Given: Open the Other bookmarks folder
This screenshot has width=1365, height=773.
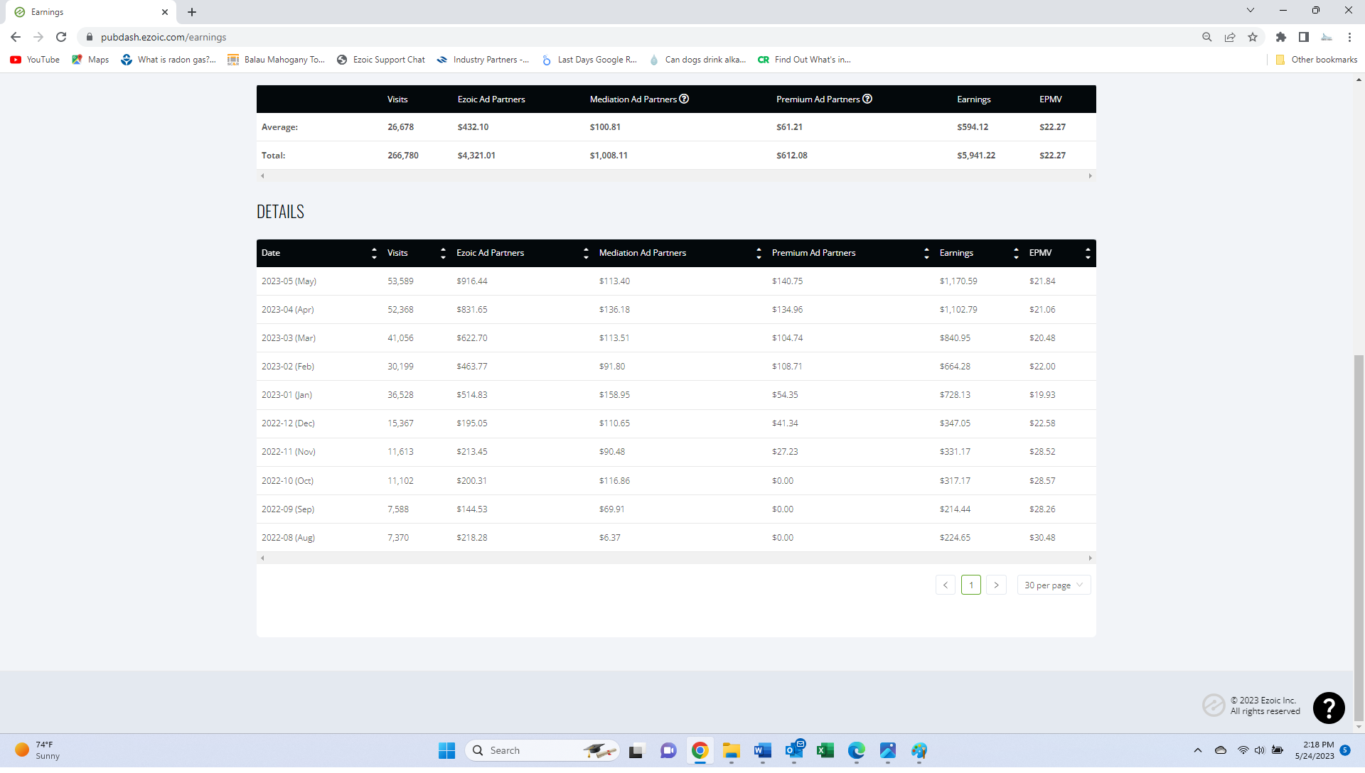Looking at the screenshot, I should pyautogui.click(x=1316, y=60).
